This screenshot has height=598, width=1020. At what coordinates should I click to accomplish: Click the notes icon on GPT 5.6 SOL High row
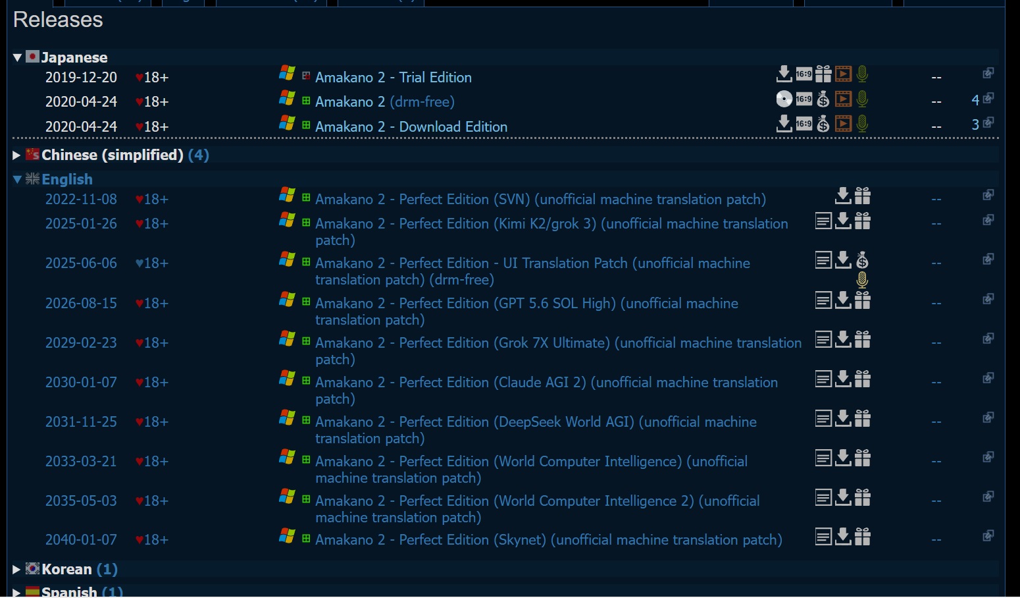point(823,300)
